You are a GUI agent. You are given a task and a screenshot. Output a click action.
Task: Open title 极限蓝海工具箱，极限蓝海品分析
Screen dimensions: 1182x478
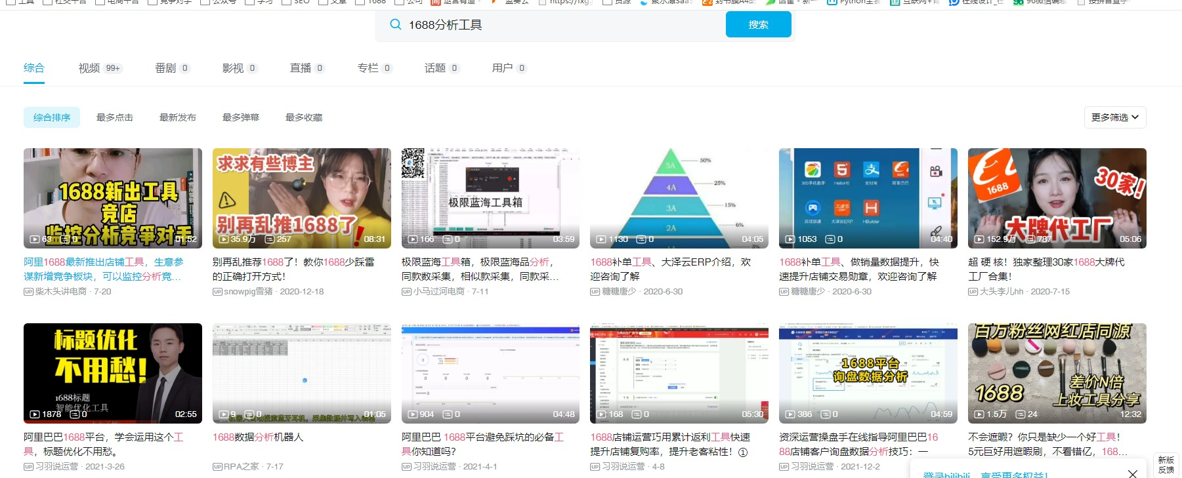[x=480, y=269]
